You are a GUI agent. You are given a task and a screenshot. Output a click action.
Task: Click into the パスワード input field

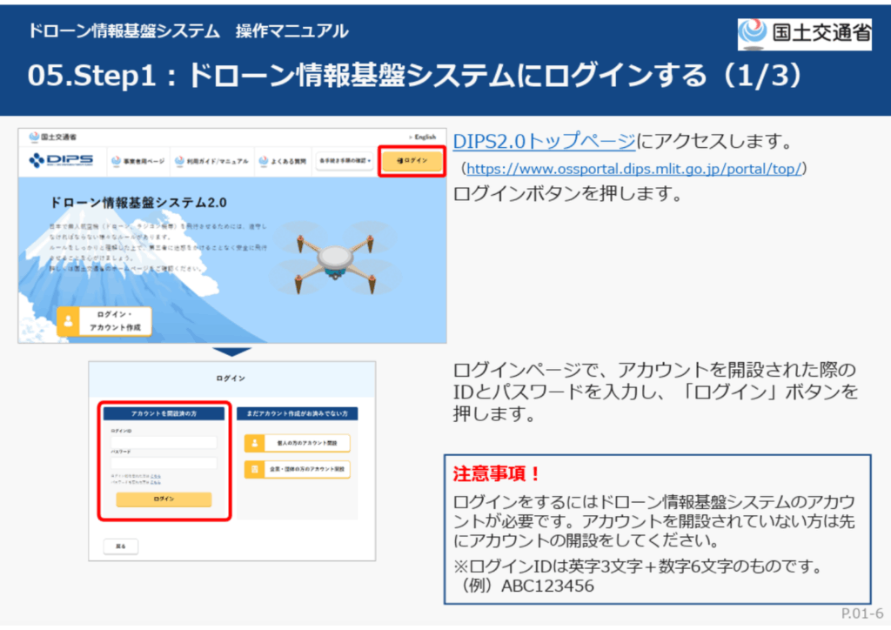coord(163,464)
